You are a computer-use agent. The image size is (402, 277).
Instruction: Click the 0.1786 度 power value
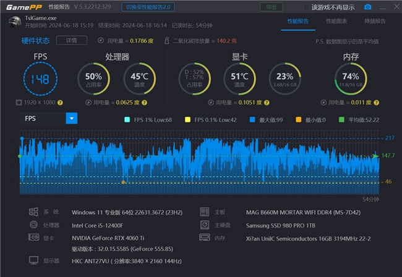coord(142,41)
